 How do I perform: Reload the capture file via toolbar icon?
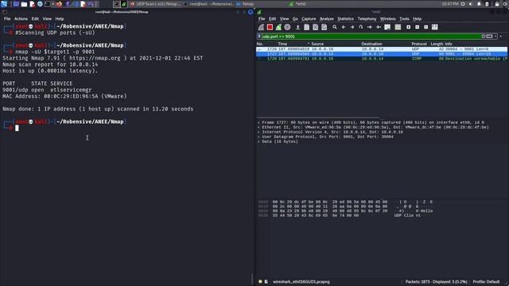click(x=324, y=27)
